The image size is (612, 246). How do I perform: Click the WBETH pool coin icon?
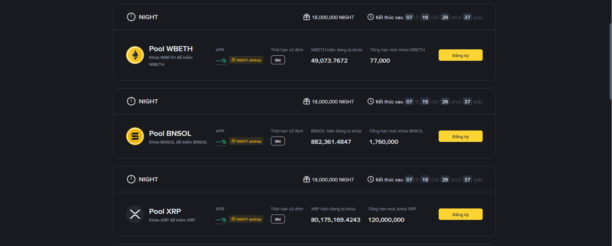click(135, 55)
